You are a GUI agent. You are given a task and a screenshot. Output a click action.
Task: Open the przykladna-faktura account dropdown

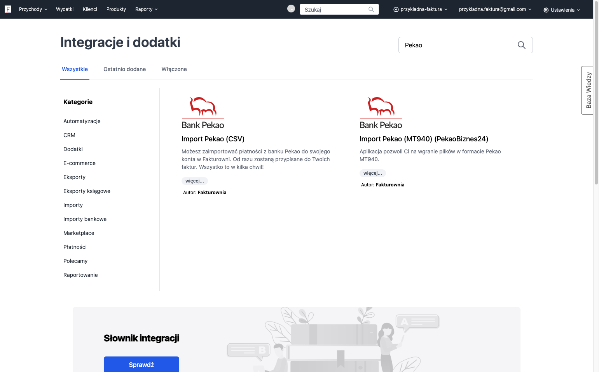pyautogui.click(x=421, y=9)
